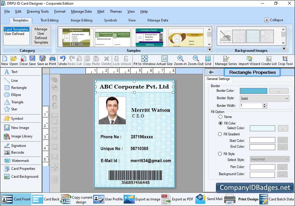295x206 pixels.
Task: Select User Defined category
Action: pyautogui.click(x=14, y=34)
